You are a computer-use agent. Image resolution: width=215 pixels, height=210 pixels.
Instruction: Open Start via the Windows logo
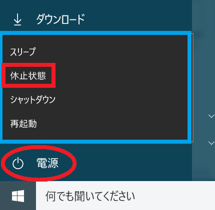(x=18, y=196)
